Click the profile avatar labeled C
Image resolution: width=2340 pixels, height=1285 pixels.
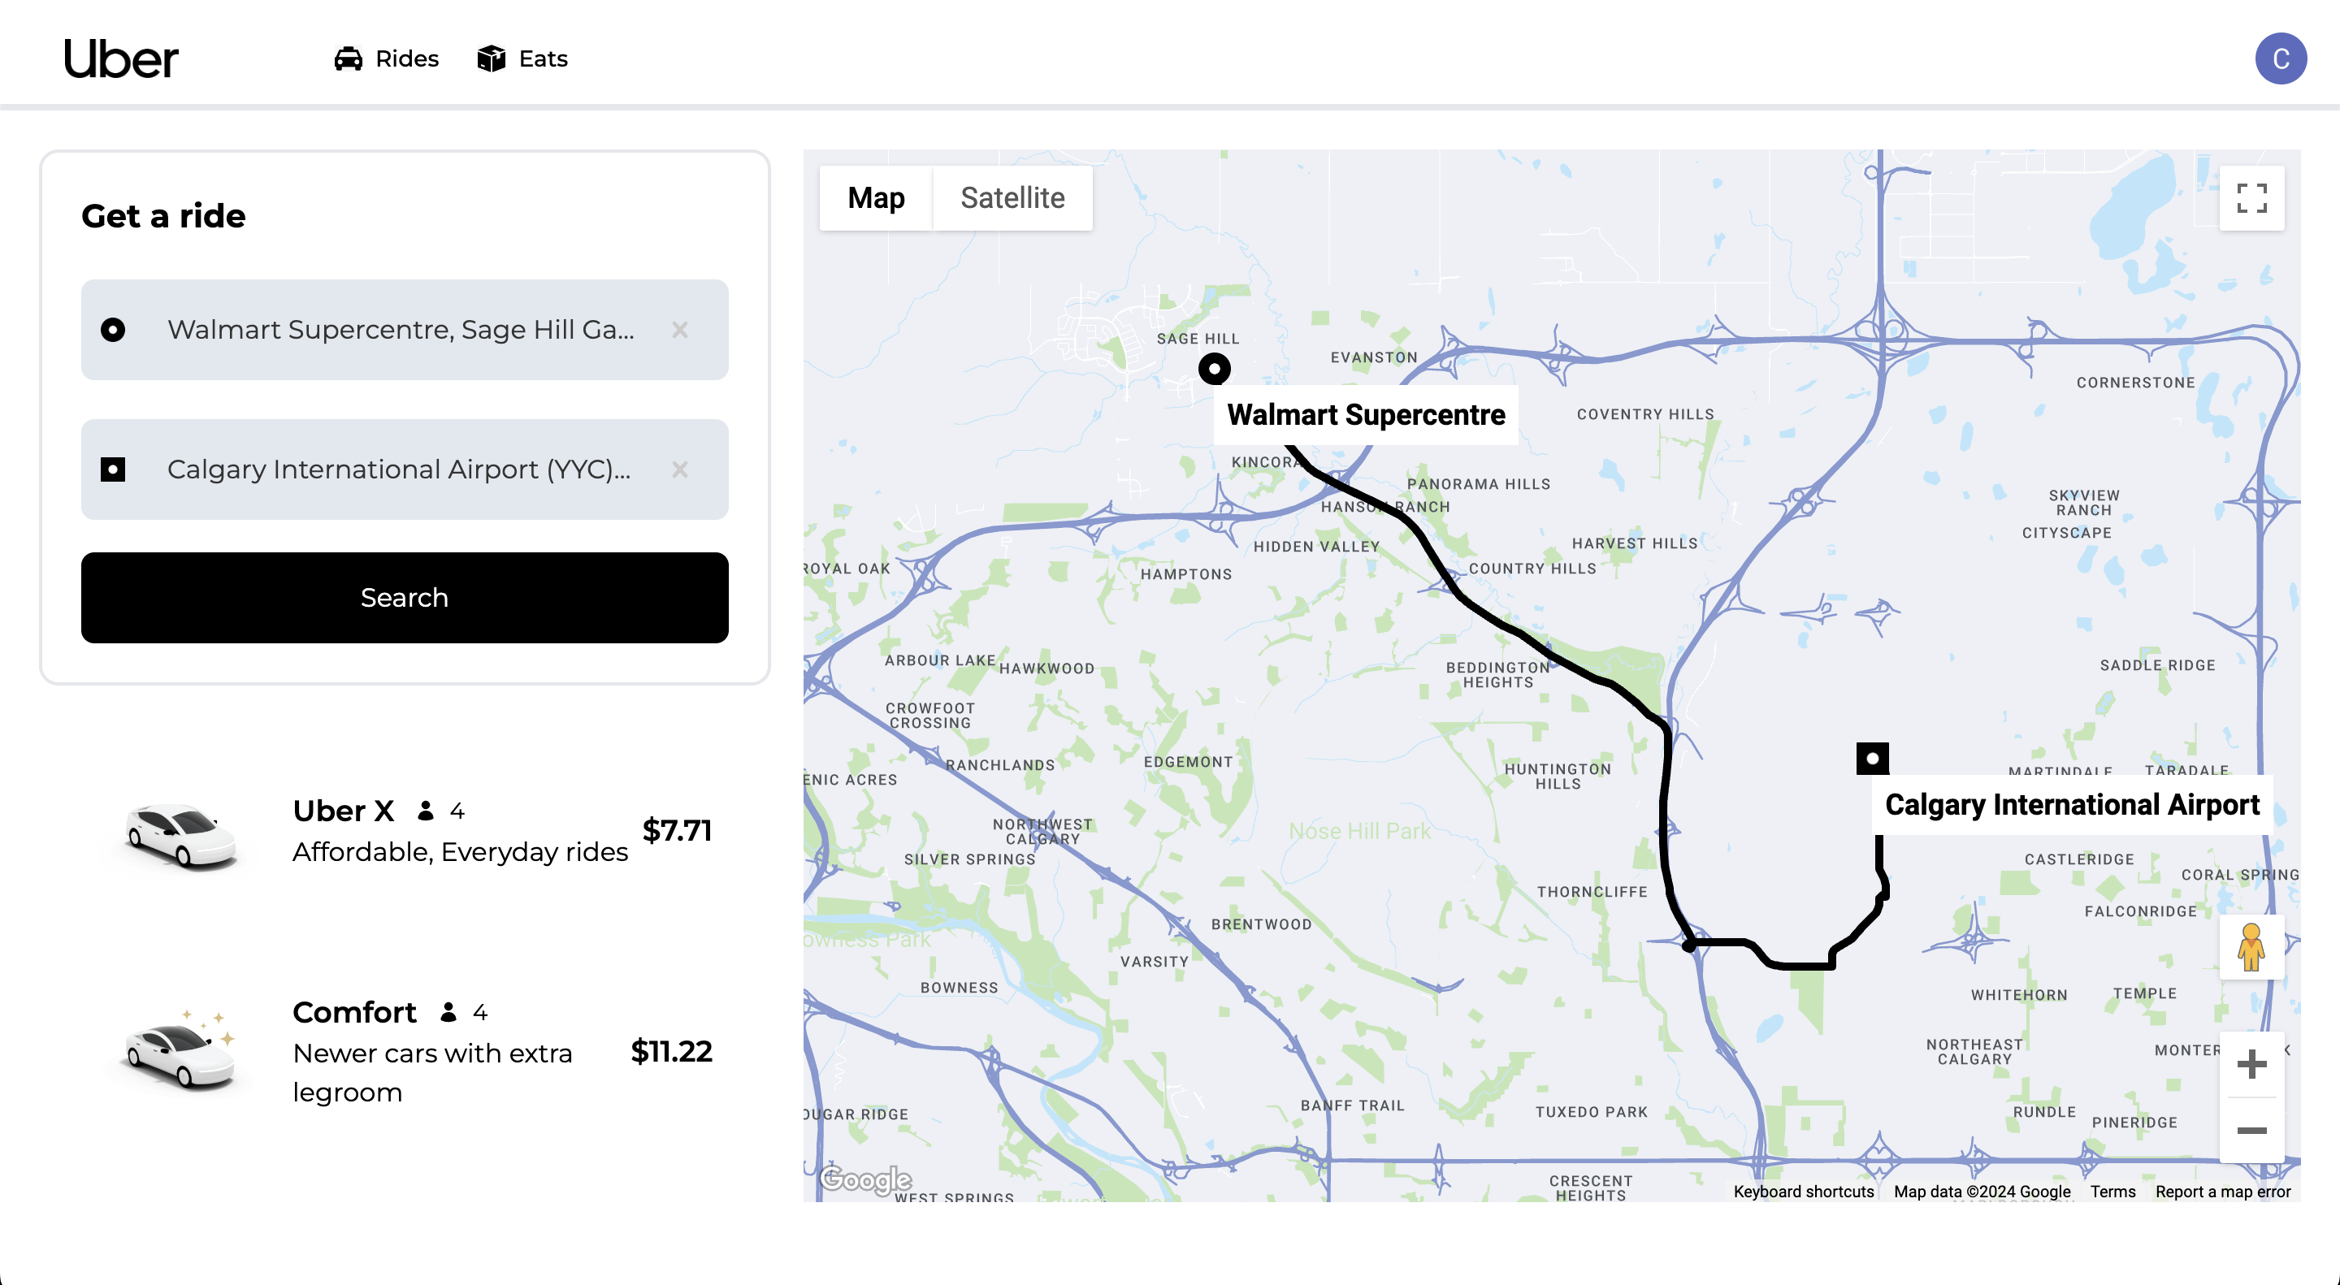(2280, 58)
